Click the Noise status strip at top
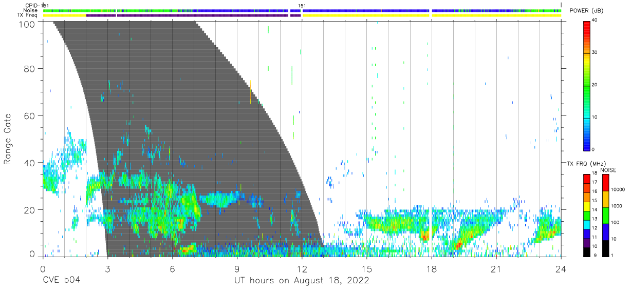 click(302, 10)
